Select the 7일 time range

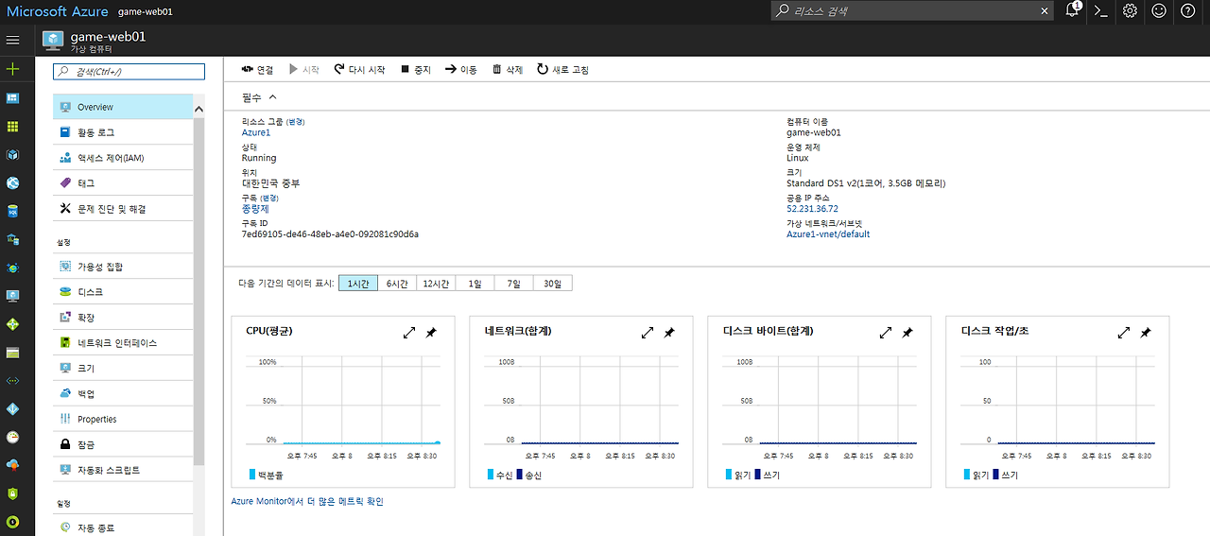pos(513,284)
